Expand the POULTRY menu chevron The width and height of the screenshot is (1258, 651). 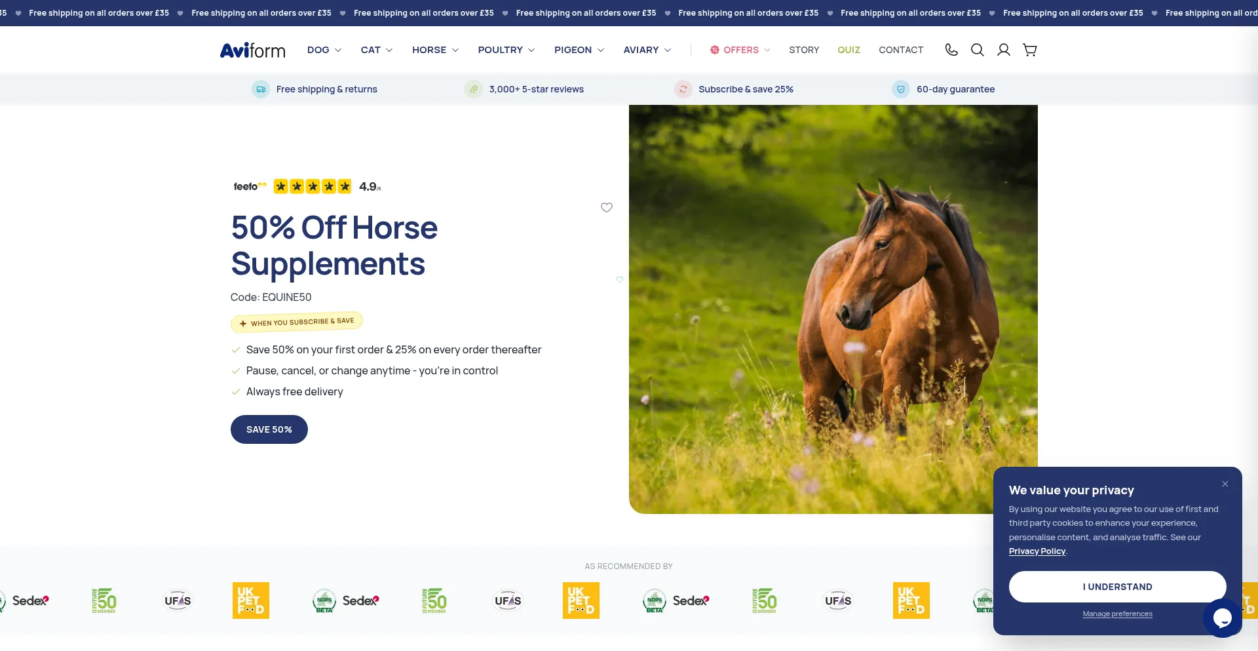[x=531, y=50]
